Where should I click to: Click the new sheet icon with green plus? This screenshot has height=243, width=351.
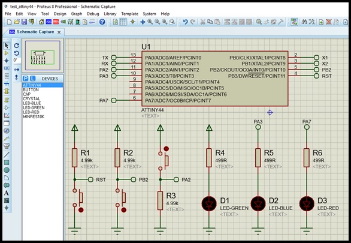click(x=321, y=22)
